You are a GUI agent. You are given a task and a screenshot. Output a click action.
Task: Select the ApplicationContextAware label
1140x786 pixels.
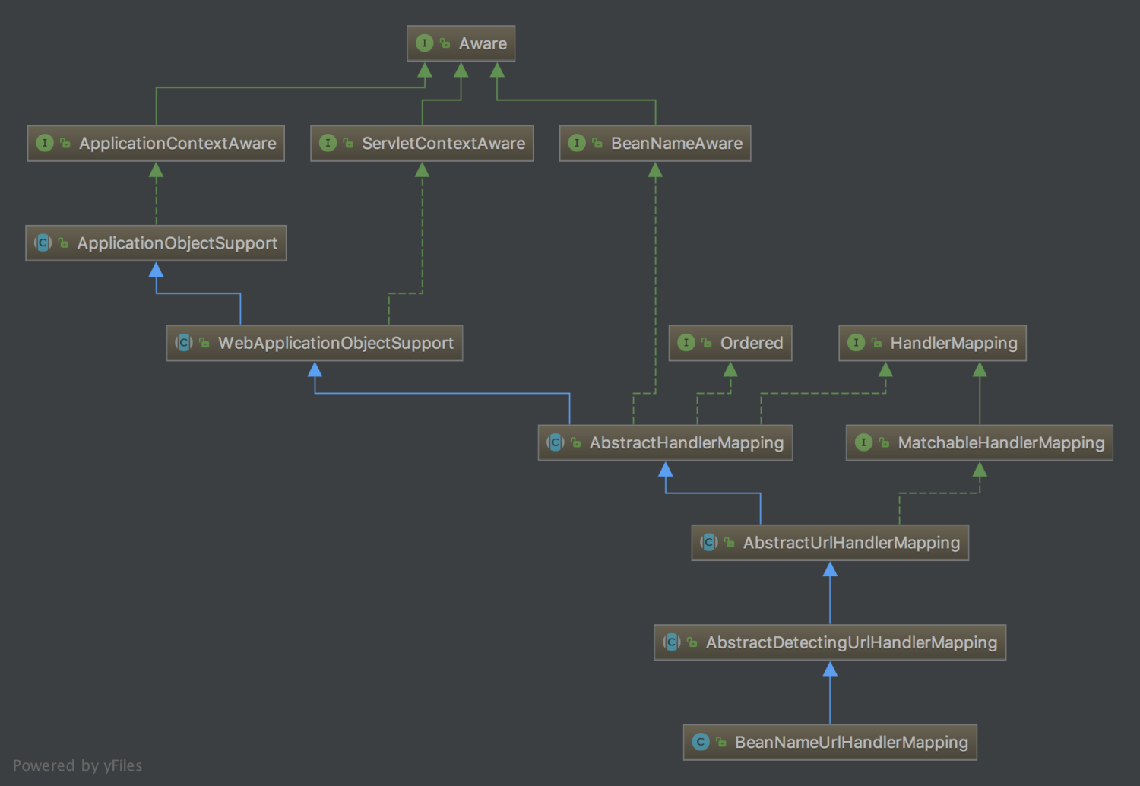178,143
